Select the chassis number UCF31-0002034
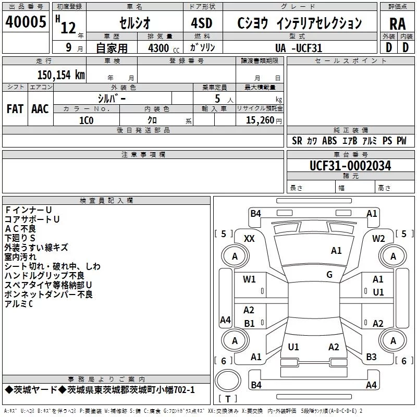Image resolution: width=417 pixels, height=417 pixels. coord(350,166)
